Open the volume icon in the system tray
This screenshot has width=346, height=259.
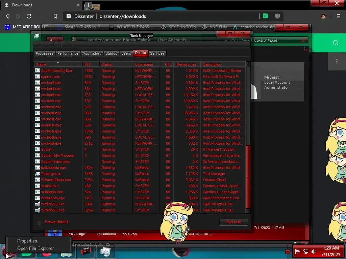314,252
